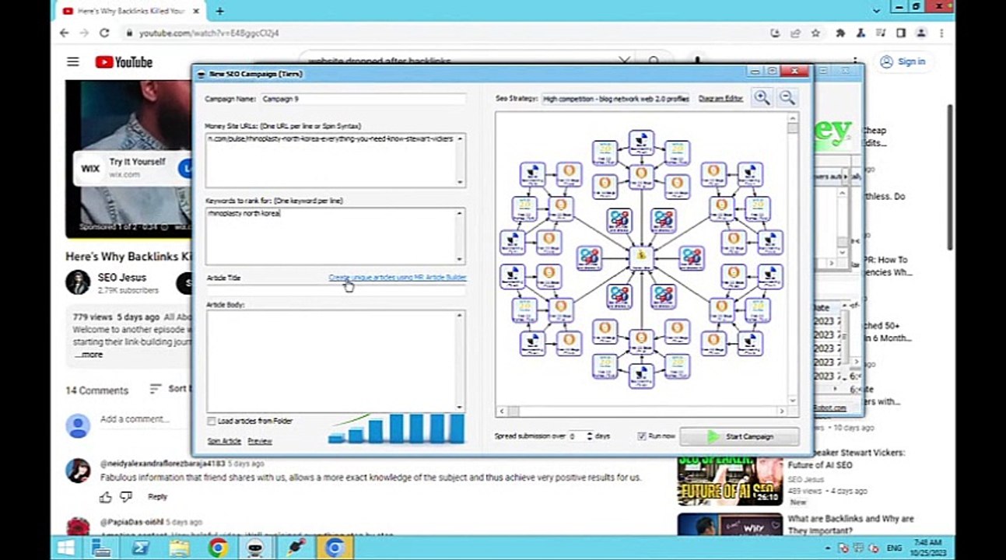Screen dimensions: 1006x560
Task: Open the Chrome profile icon
Action: 921,33
